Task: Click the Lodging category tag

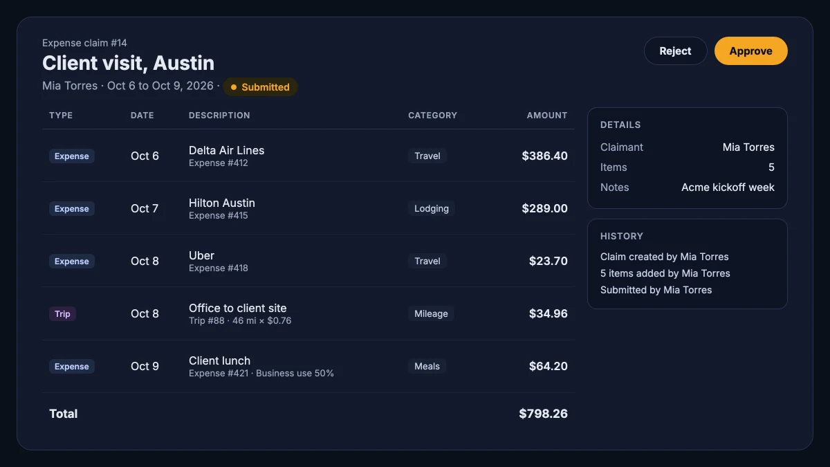Action: coord(432,209)
